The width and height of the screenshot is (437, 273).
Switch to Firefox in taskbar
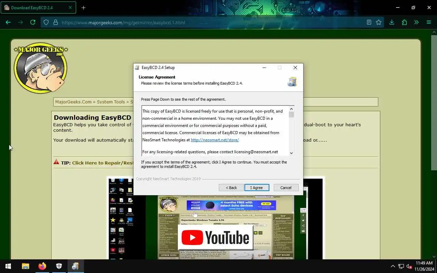(42, 266)
